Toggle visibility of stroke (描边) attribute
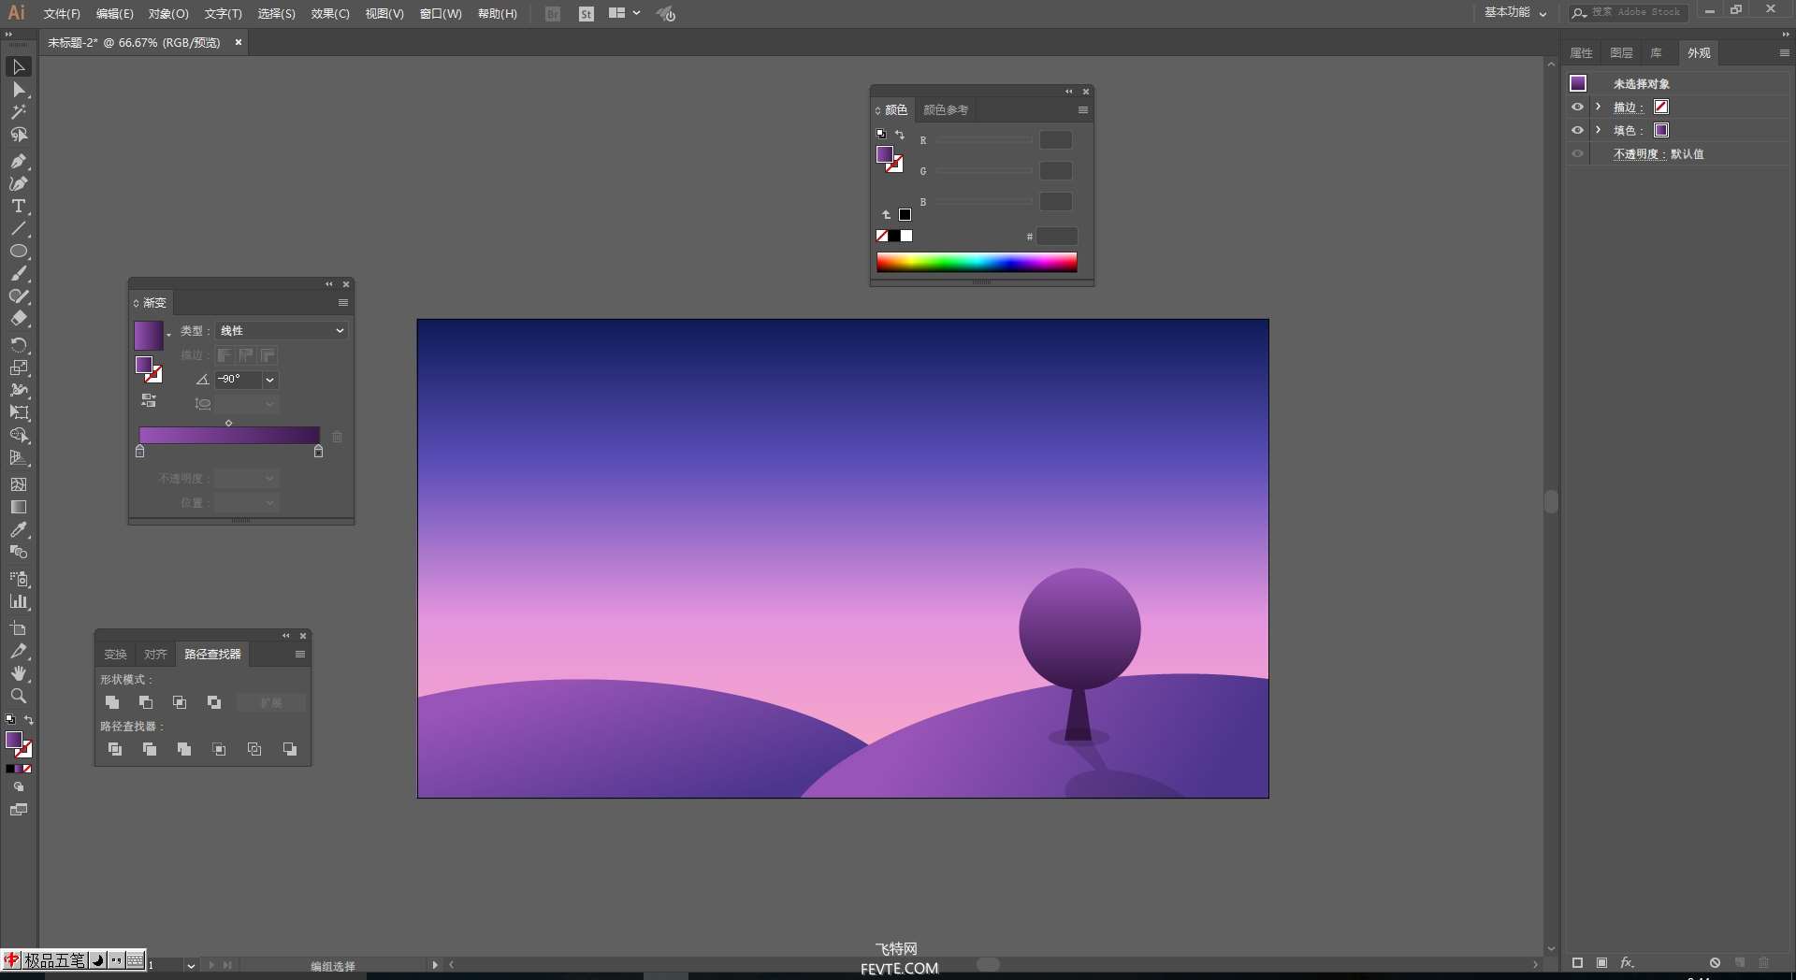The height and width of the screenshot is (980, 1796). [x=1577, y=107]
